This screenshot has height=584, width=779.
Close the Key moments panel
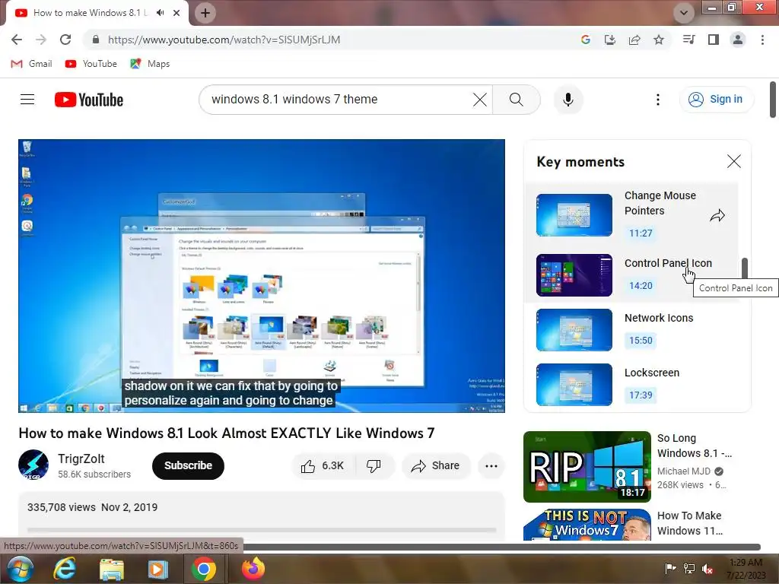[734, 161]
